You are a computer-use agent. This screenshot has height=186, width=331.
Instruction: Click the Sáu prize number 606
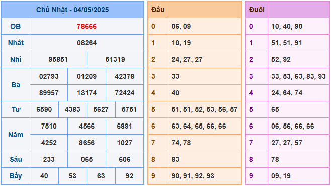pos(125,160)
